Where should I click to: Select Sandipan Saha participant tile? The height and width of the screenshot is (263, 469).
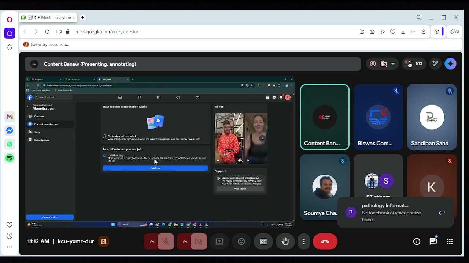coord(432,117)
